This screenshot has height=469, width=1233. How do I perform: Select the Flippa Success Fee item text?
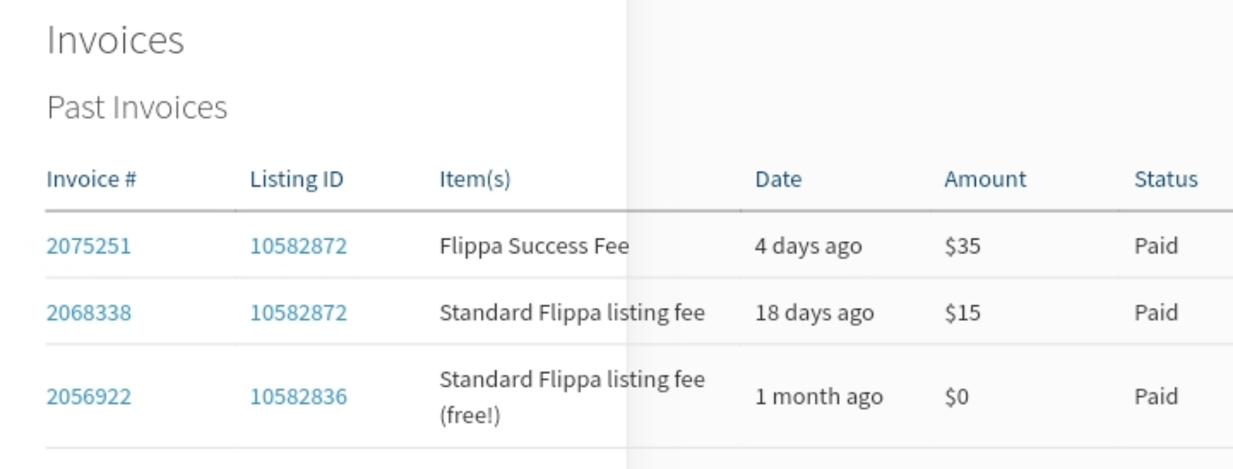tap(534, 246)
